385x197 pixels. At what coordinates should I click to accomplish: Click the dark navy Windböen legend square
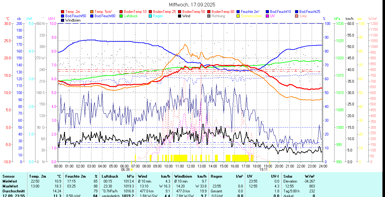coord(63,20)
